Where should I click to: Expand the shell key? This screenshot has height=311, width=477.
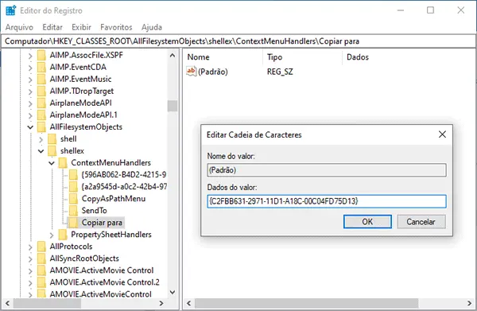(41, 139)
